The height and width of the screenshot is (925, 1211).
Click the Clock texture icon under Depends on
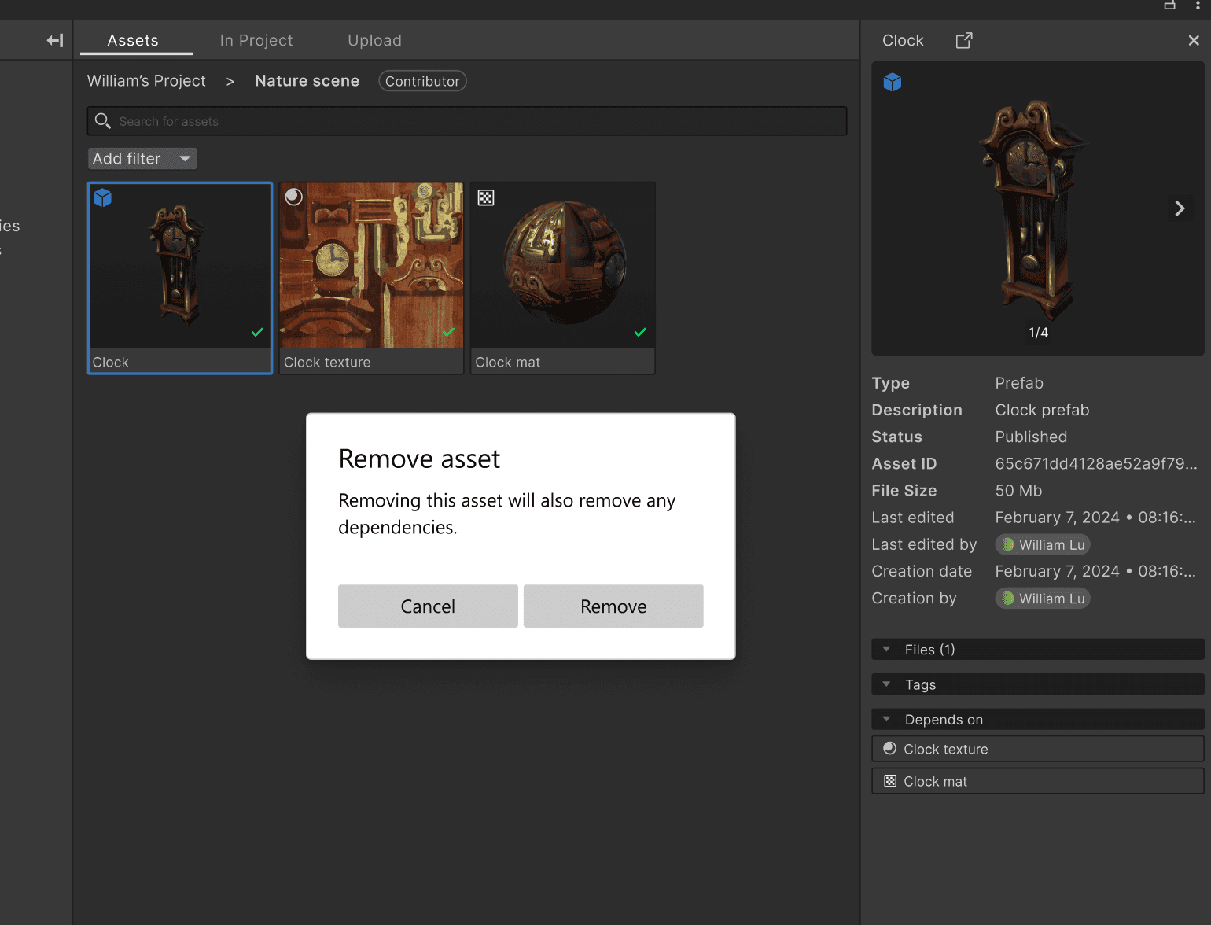pyautogui.click(x=889, y=748)
